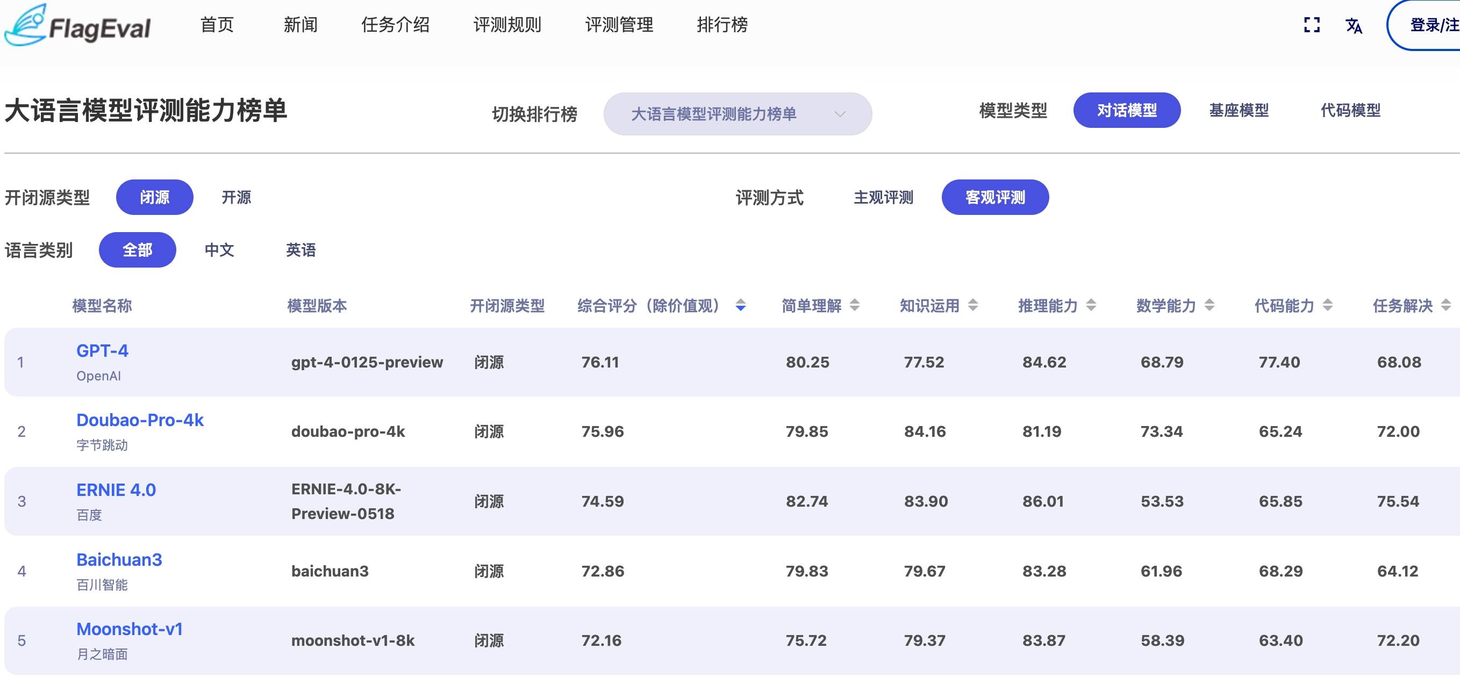Select the 开源 filter option

click(x=236, y=197)
